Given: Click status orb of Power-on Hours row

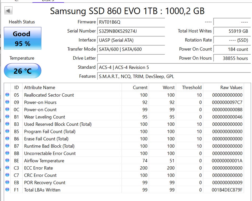Looking at the screenshot, I should 7,102.
